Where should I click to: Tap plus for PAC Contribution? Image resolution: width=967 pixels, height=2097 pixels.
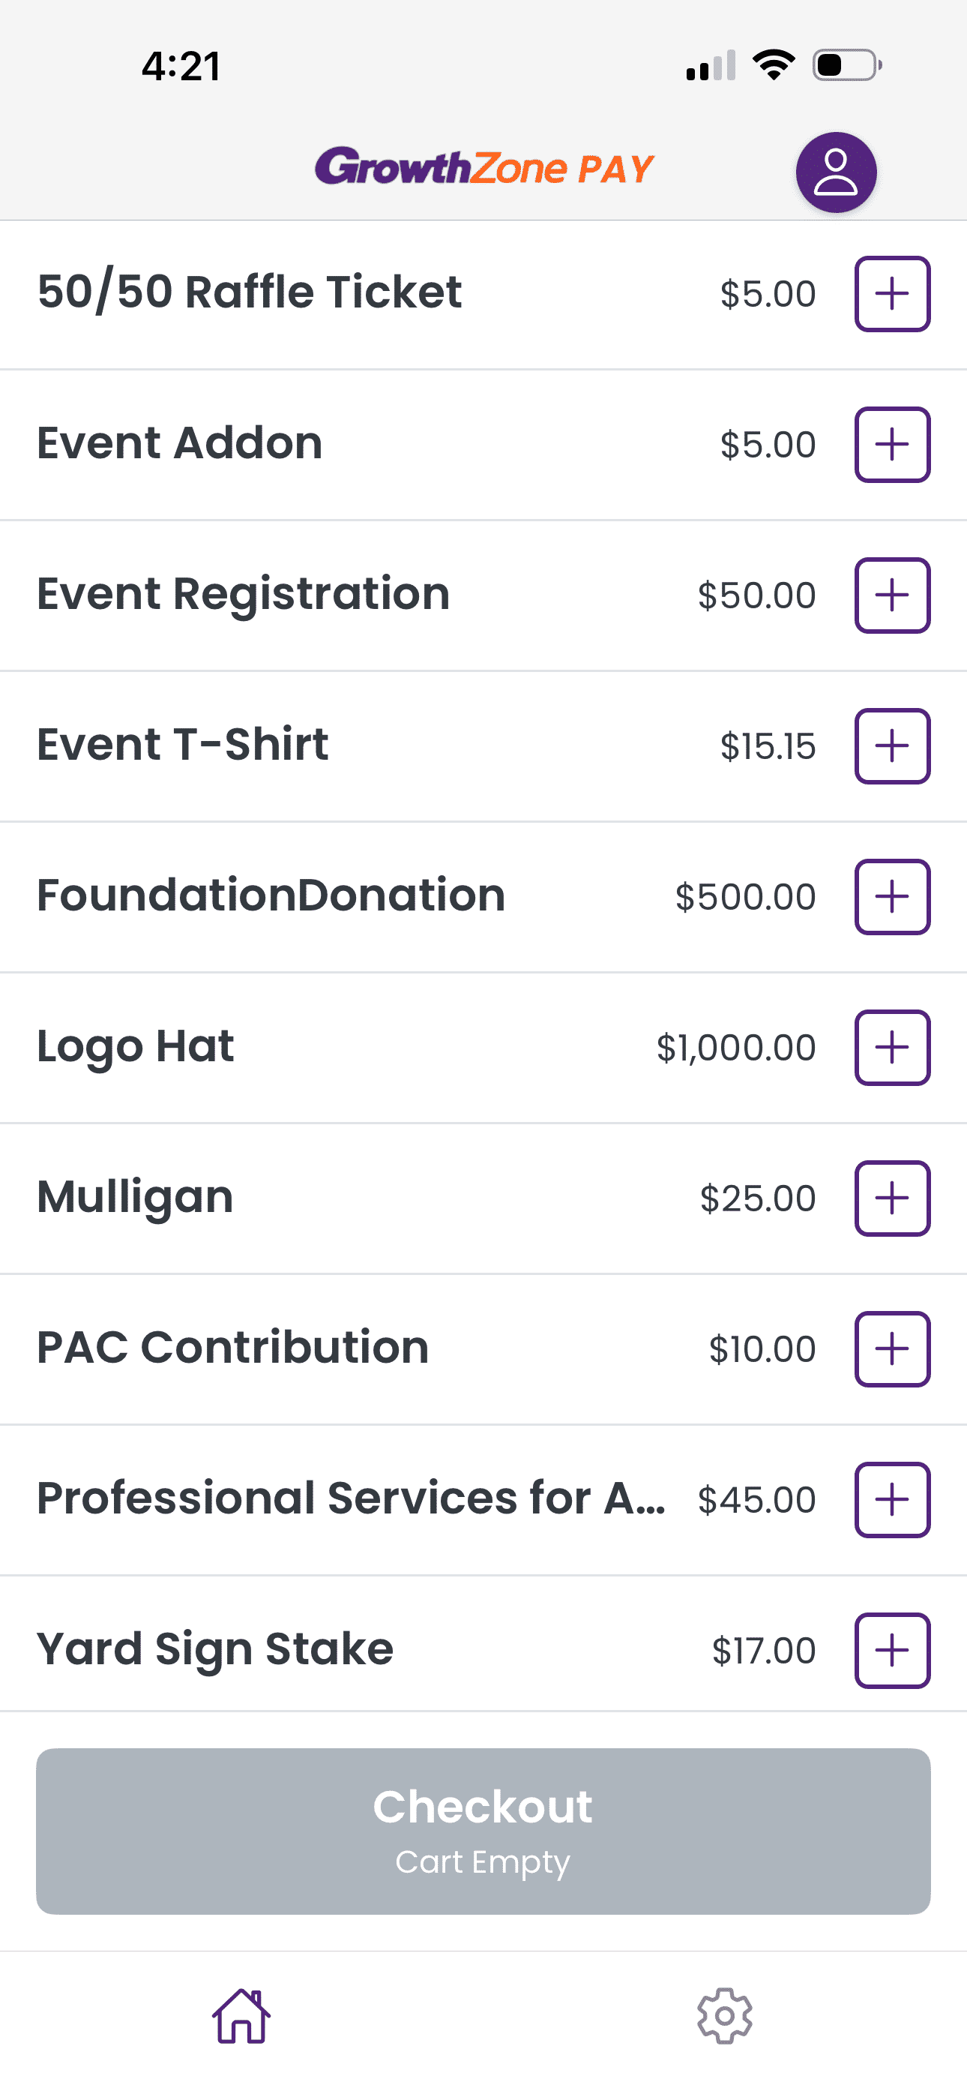[x=892, y=1348]
